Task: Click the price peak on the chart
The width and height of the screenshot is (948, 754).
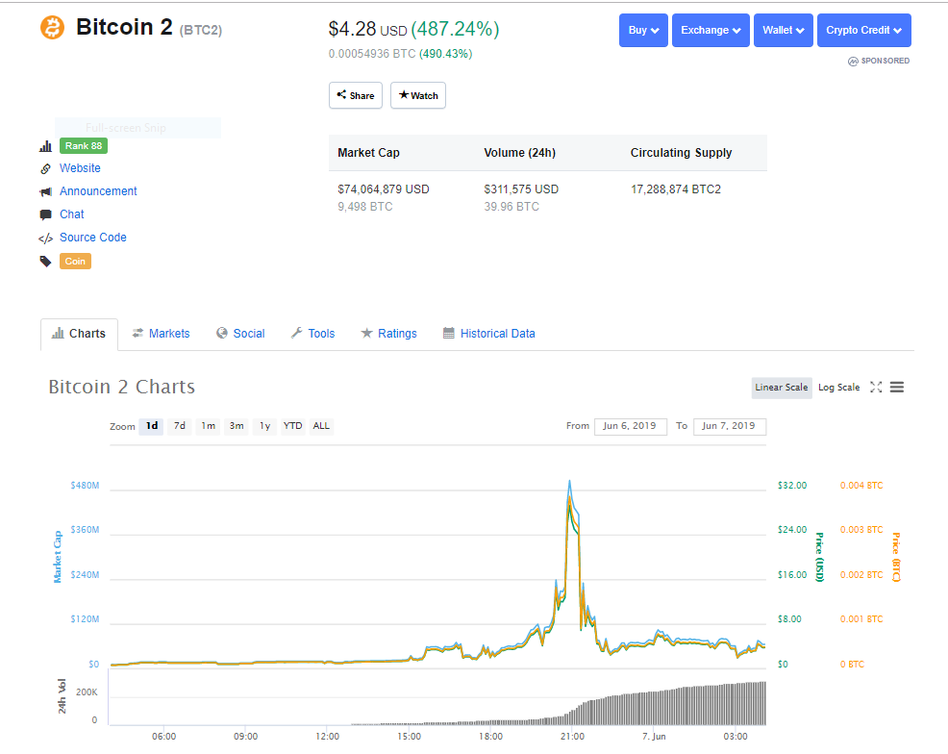Action: [x=569, y=482]
